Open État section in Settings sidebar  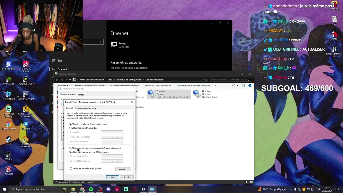(x=59, y=61)
